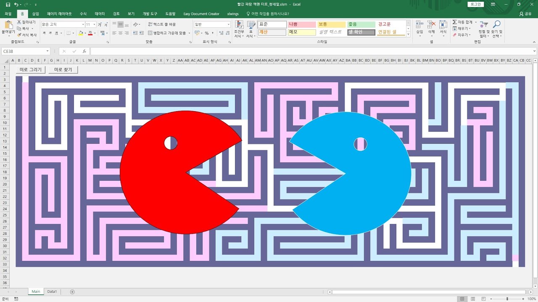
Task: Switch to the 삽입 (Insert) tab
Action: (x=36, y=14)
